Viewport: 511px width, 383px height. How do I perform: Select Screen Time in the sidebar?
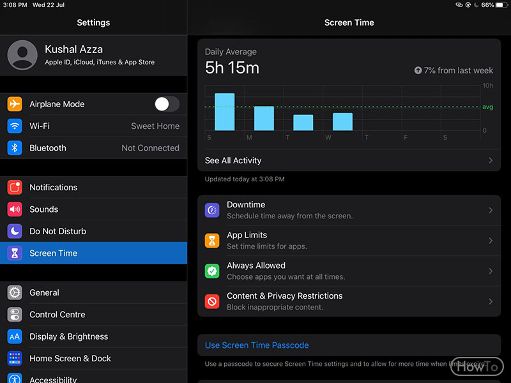(x=93, y=253)
